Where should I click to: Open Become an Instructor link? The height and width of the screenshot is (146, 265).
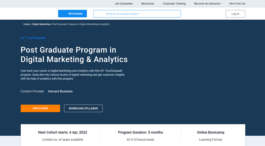point(207,3)
